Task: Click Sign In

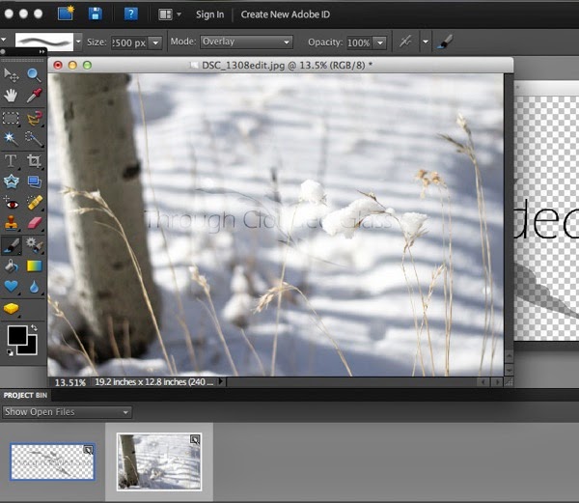Action: point(209,14)
